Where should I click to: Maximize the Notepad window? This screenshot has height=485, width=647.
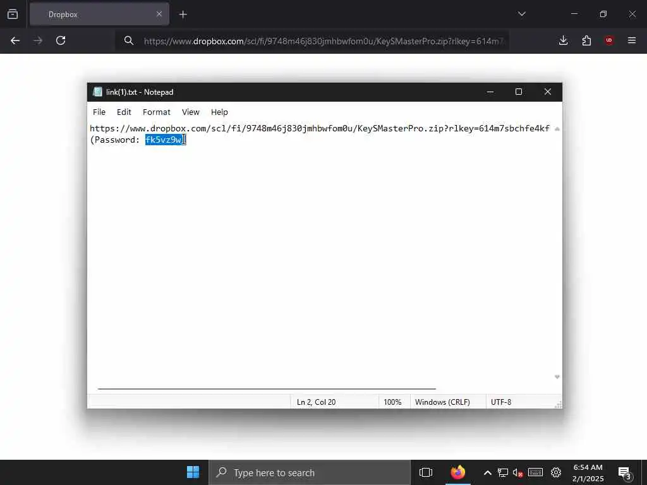tap(519, 92)
